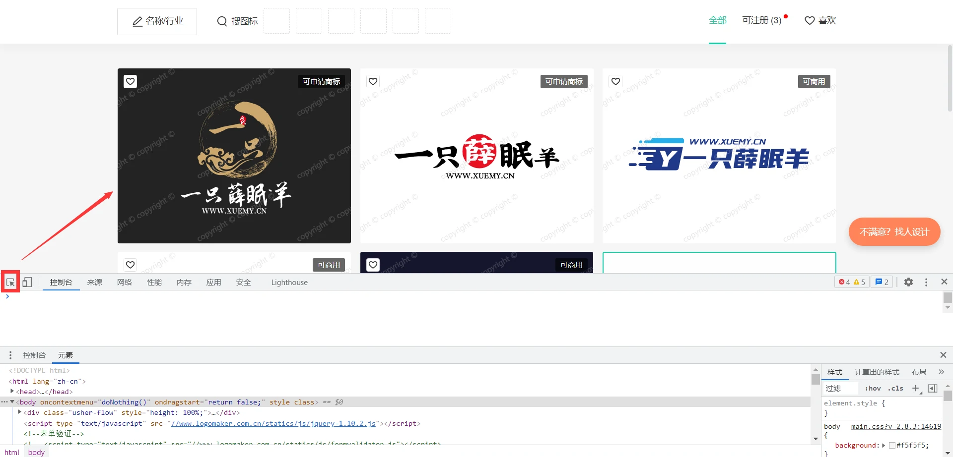
Task: Toggle the :hov element state
Action: coord(873,388)
